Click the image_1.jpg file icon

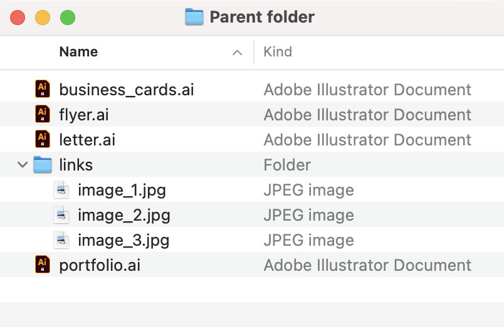(x=61, y=190)
